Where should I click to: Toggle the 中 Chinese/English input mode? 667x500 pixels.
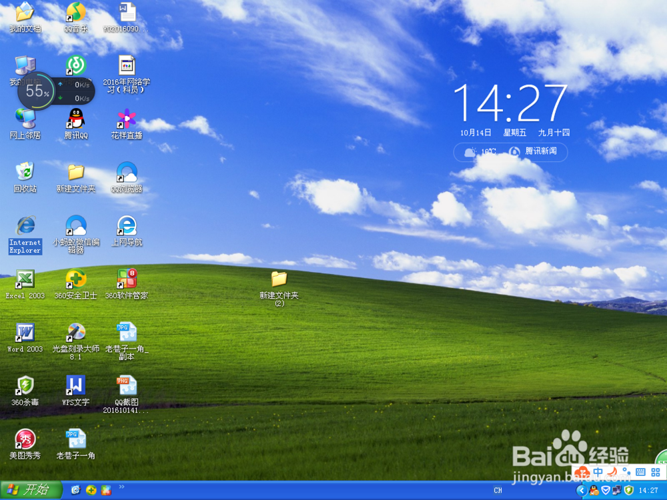pyautogui.click(x=598, y=472)
